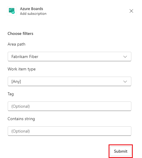Click the Work item type label
142x158 pixels.
22,69
